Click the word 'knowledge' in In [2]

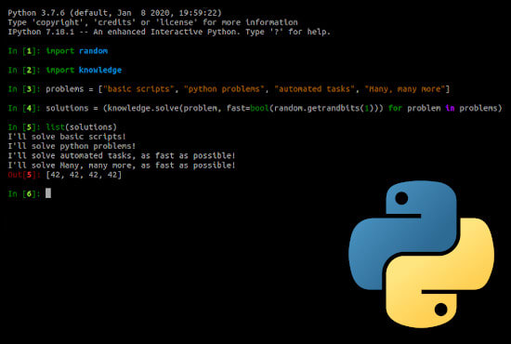coord(100,70)
